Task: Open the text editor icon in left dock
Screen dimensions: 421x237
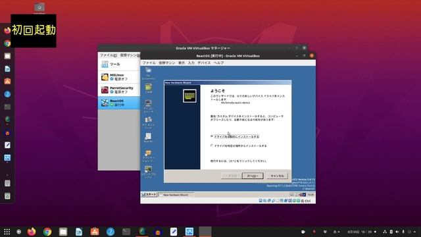Action: 7,145
